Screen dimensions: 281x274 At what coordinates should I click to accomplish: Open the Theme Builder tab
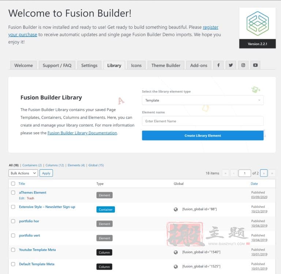166,65
